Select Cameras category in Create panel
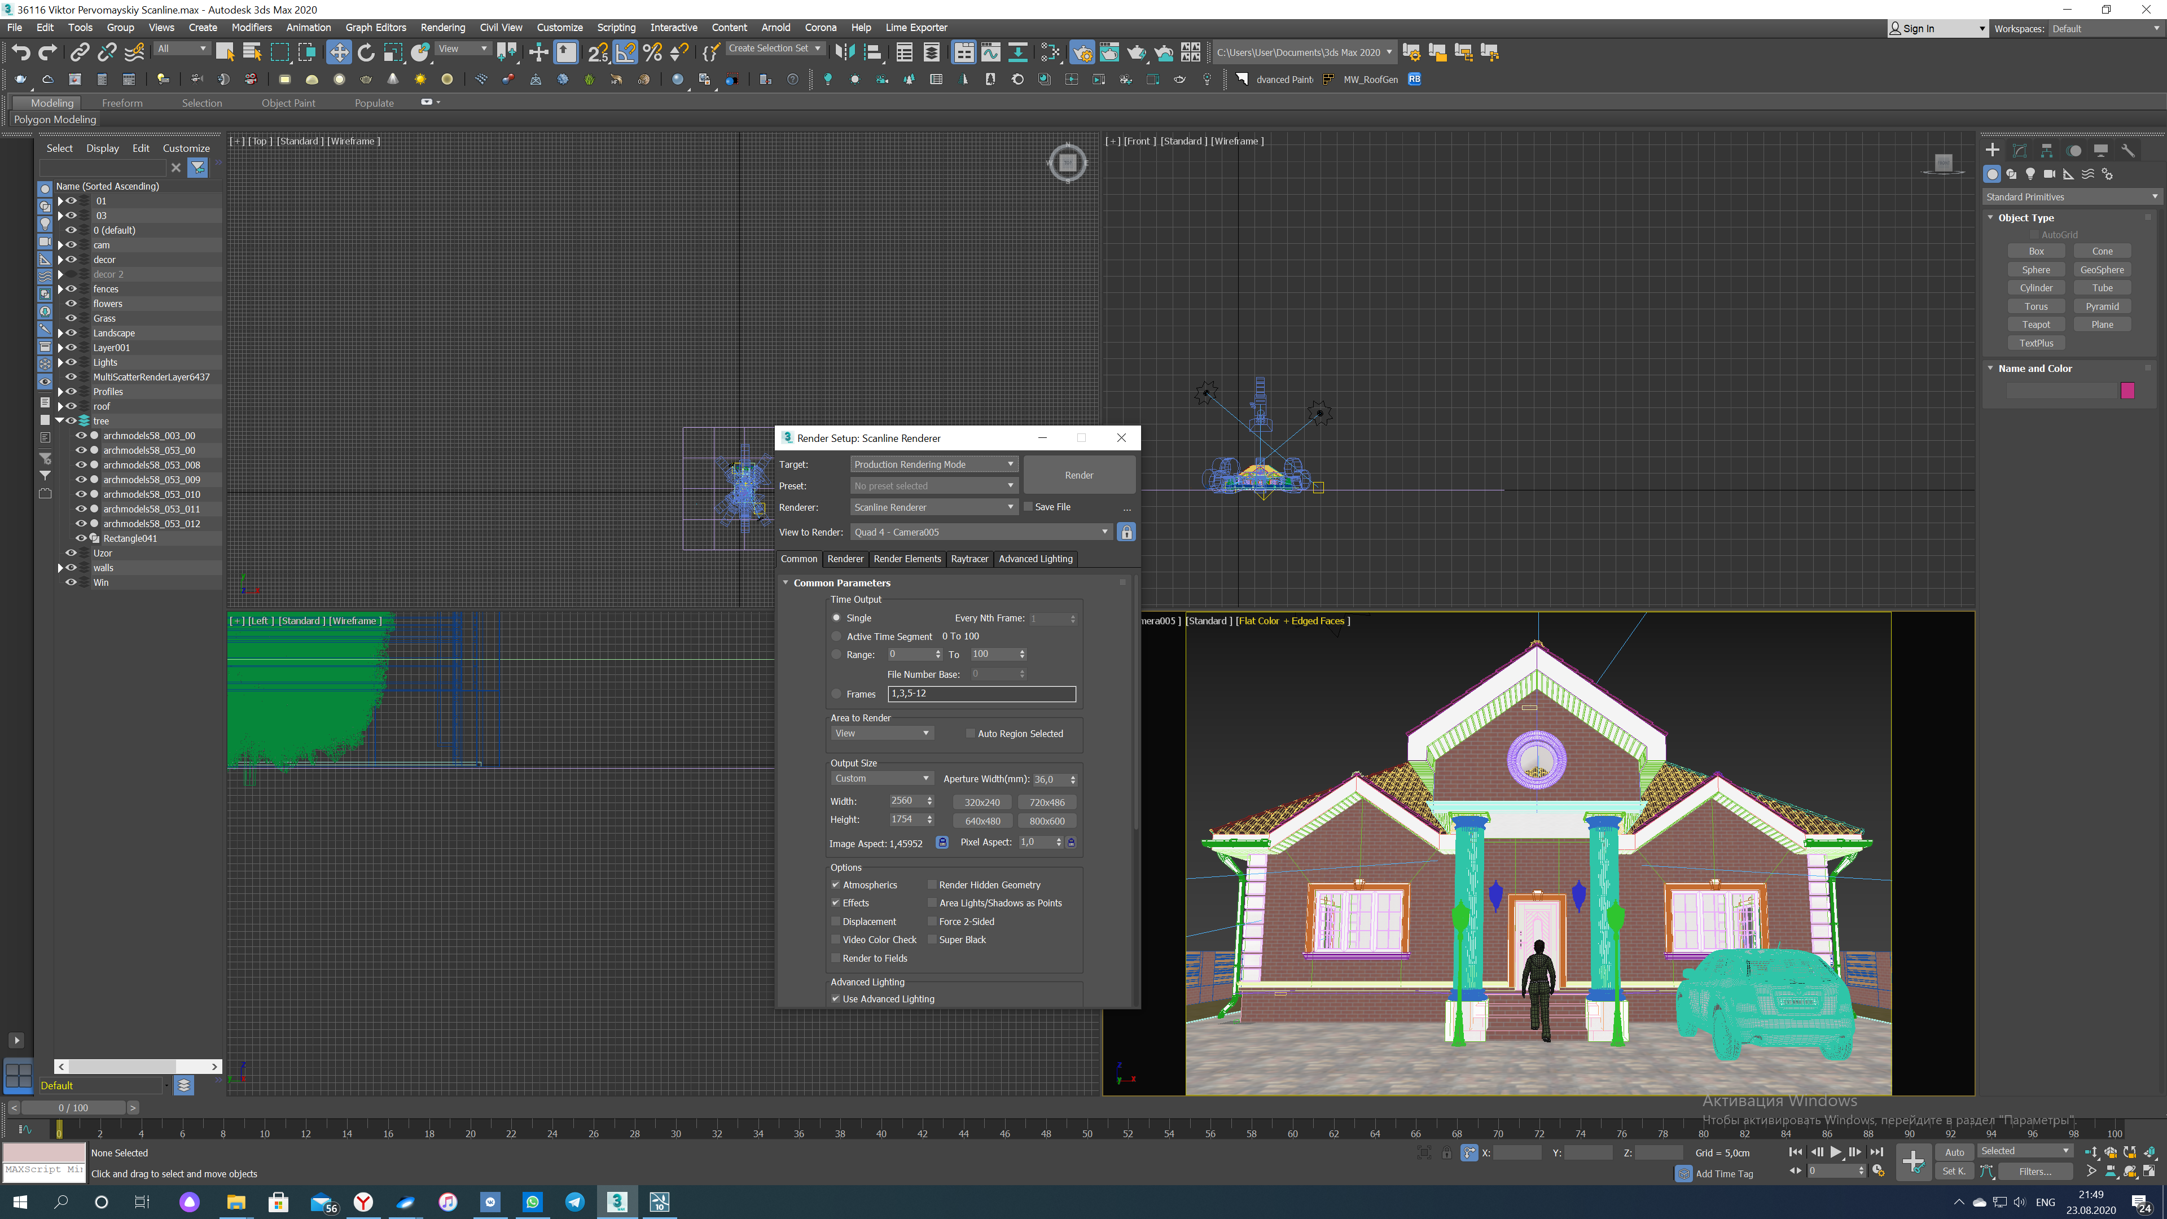This screenshot has height=1219, width=2167. pyautogui.click(x=2049, y=174)
